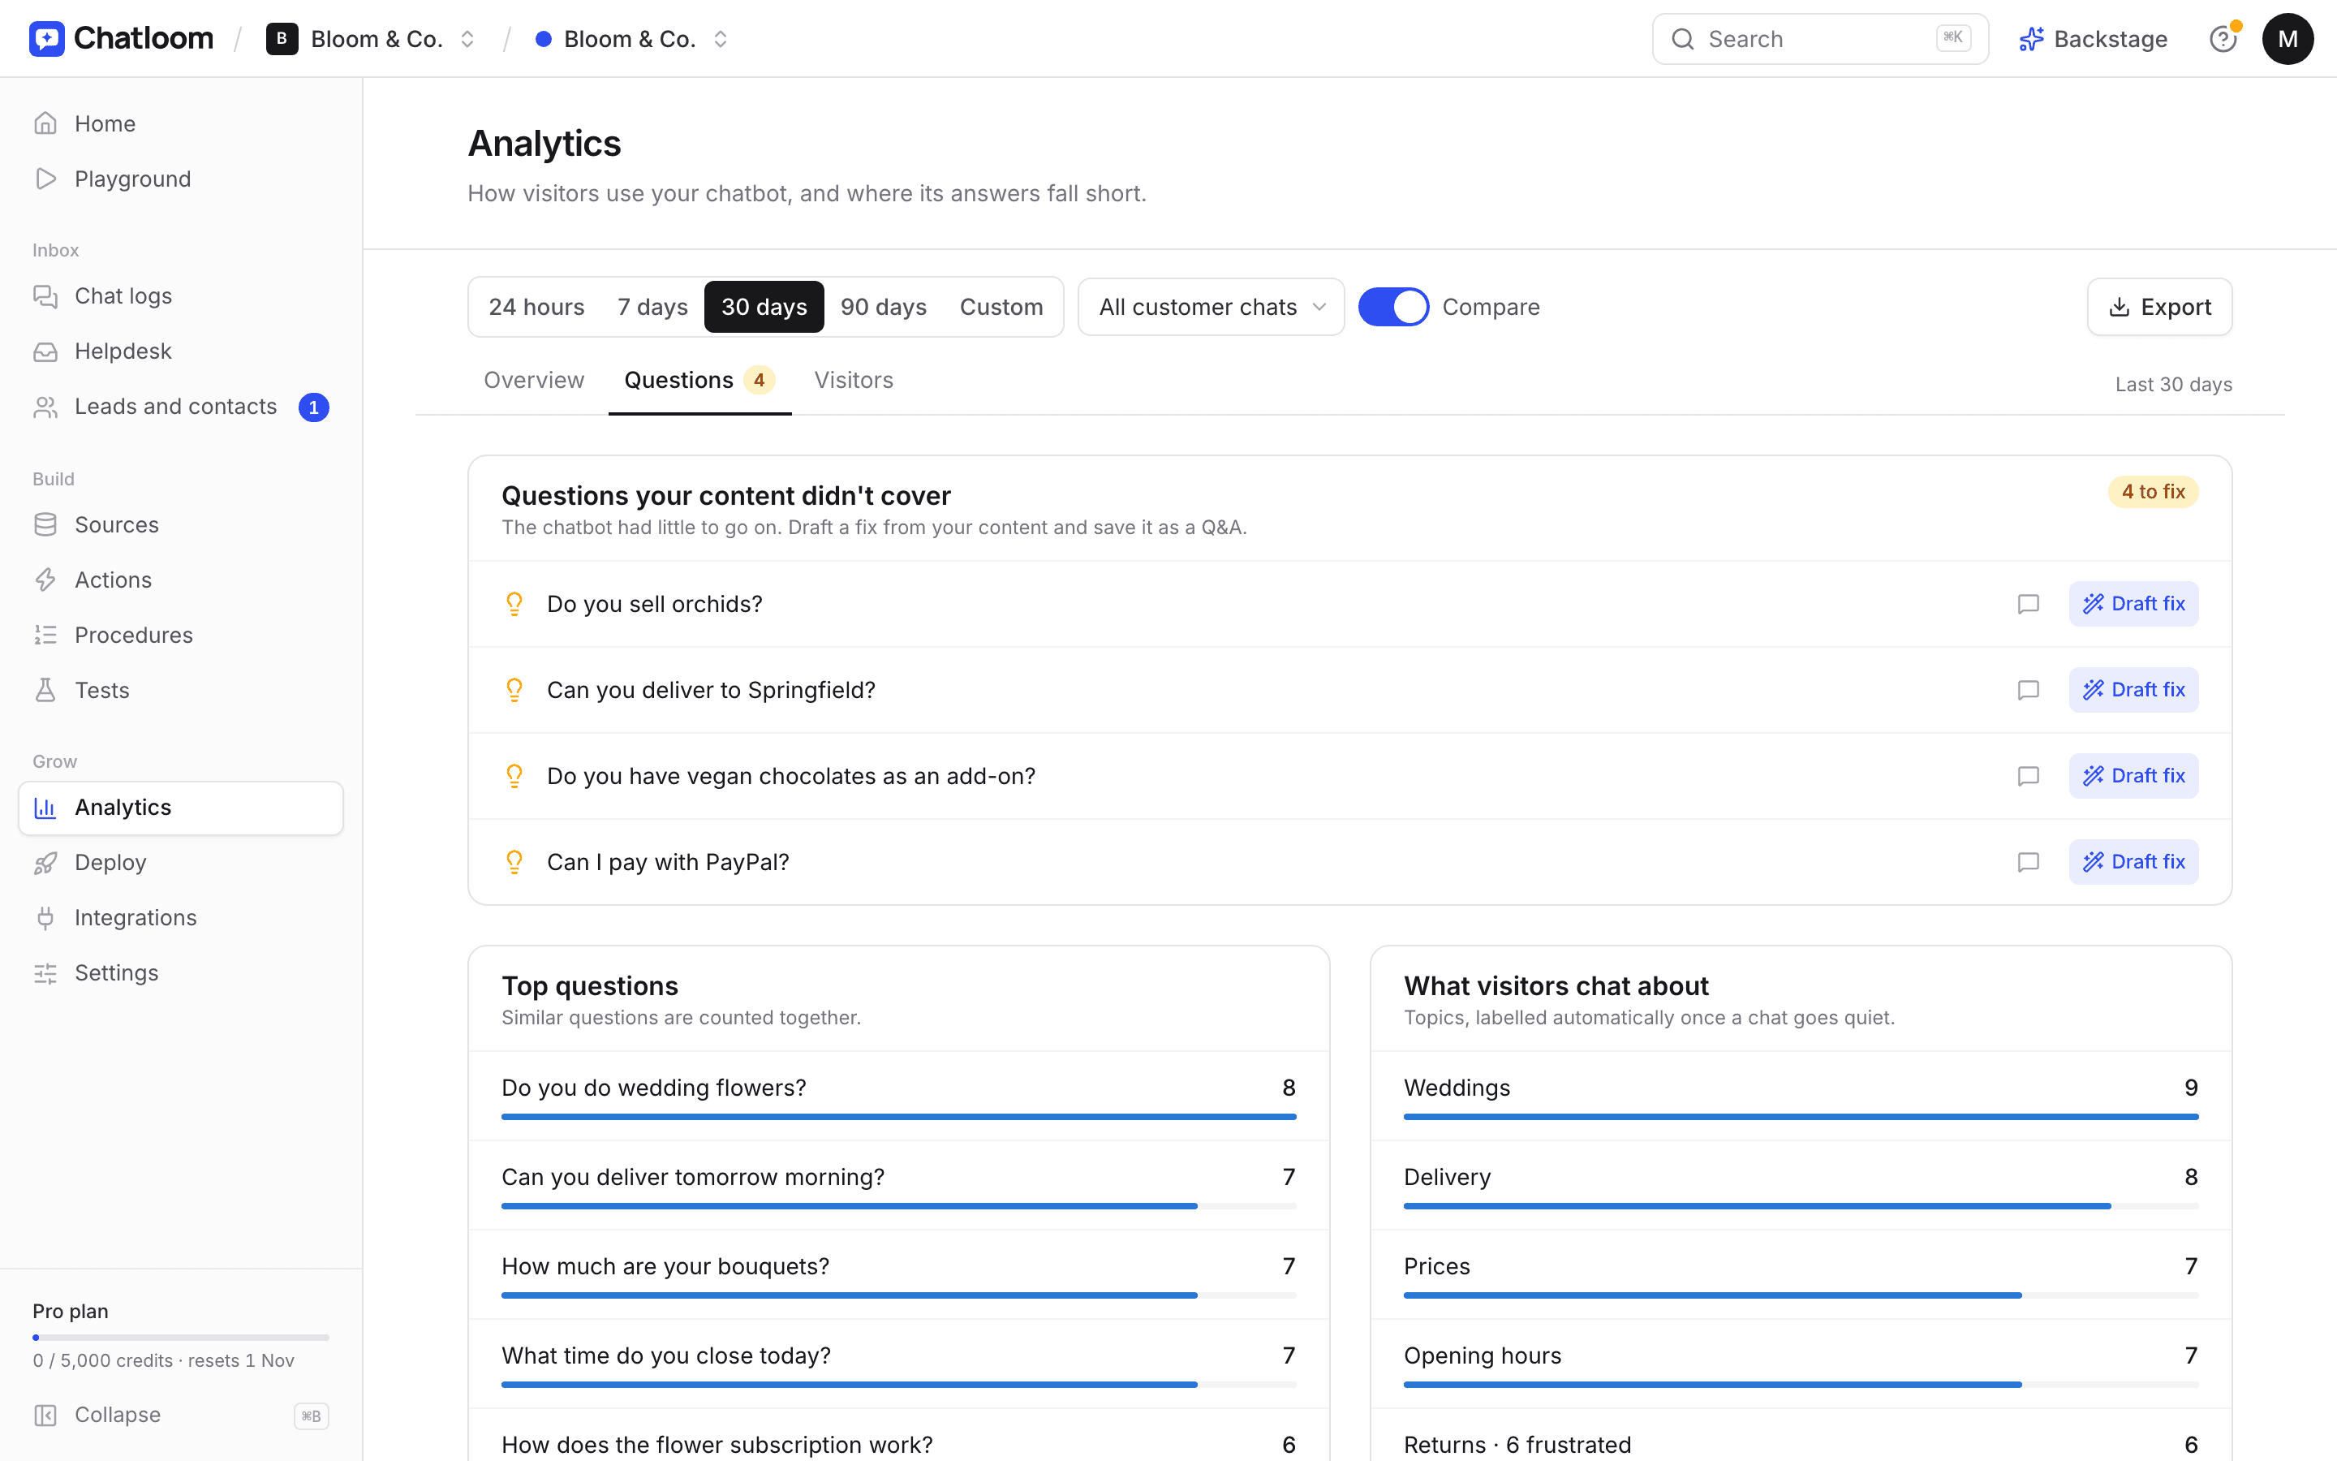The width and height of the screenshot is (2337, 1461).
Task: Click the Prices topic row
Action: pos(1801,1274)
